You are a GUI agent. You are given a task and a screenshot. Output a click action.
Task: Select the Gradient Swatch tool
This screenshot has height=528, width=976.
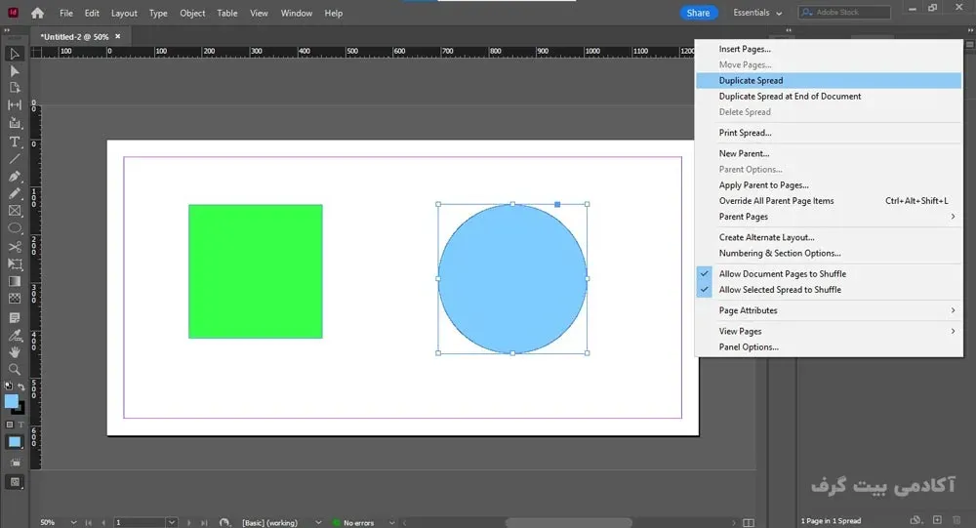coord(15,281)
